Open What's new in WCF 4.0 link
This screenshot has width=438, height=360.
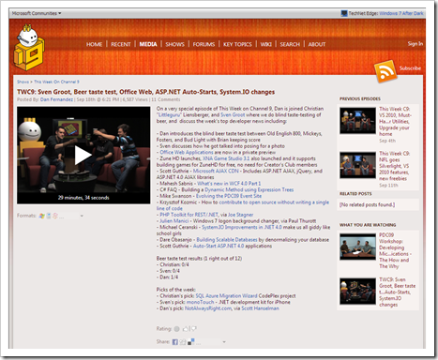pos(229,184)
